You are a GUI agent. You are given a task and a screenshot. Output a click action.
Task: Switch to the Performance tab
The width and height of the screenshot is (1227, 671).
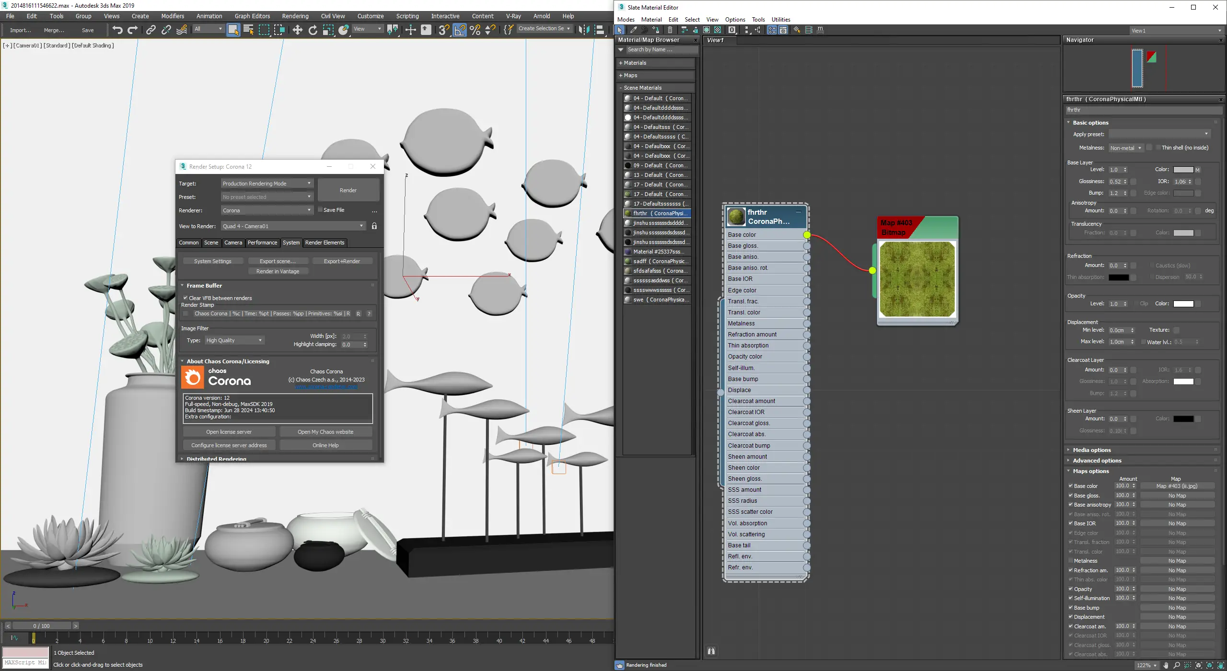pyautogui.click(x=262, y=243)
